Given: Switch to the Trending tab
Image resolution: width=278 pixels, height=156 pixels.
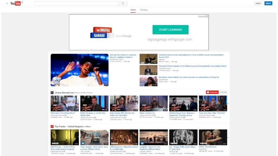Looking at the screenshot, I should (x=143, y=10).
